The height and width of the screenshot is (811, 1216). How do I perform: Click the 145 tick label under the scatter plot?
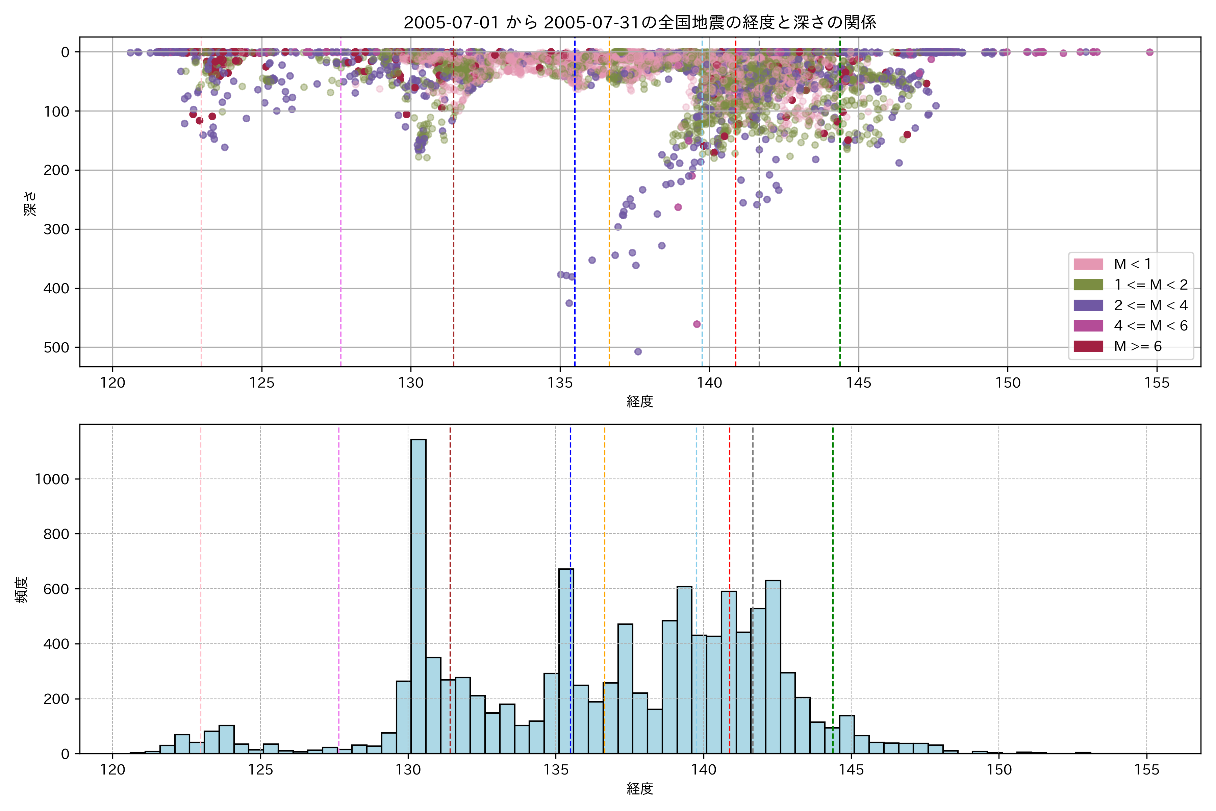point(858,383)
